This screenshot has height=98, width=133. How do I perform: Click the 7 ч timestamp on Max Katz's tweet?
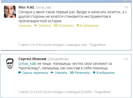point(126,7)
